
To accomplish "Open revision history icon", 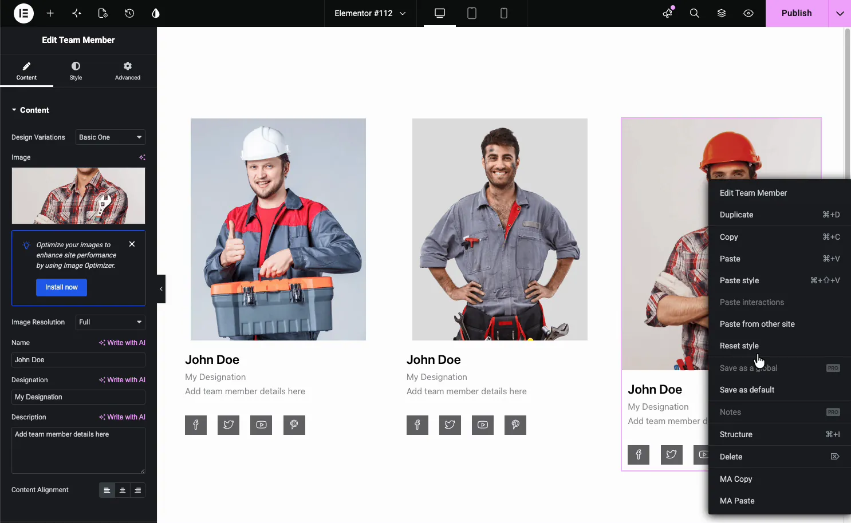I will click(x=129, y=13).
